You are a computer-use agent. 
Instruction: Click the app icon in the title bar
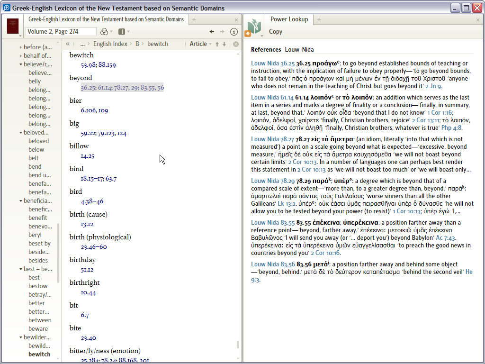(x=6, y=8)
